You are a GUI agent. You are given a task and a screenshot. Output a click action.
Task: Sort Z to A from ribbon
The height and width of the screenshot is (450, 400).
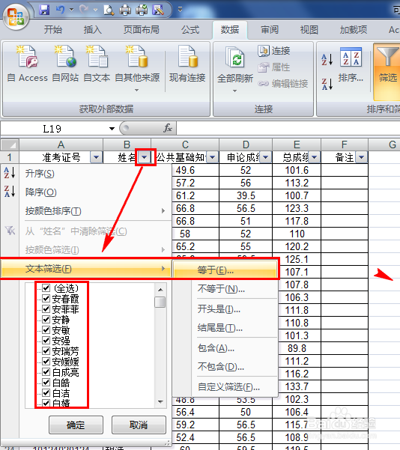pos(327,84)
